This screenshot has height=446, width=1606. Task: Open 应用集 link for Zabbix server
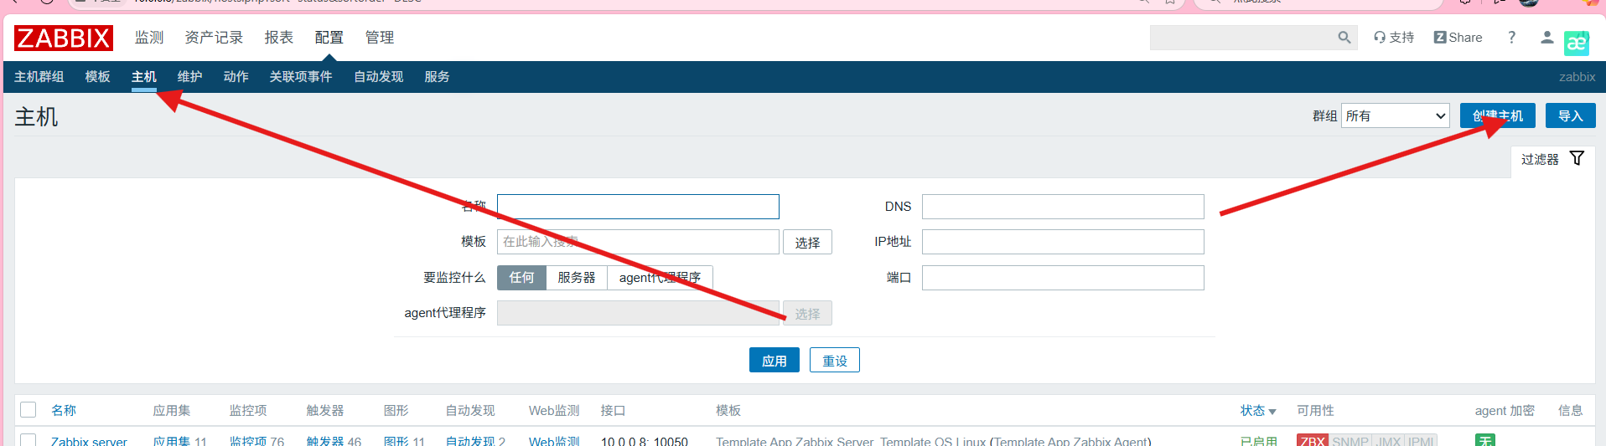(x=172, y=441)
